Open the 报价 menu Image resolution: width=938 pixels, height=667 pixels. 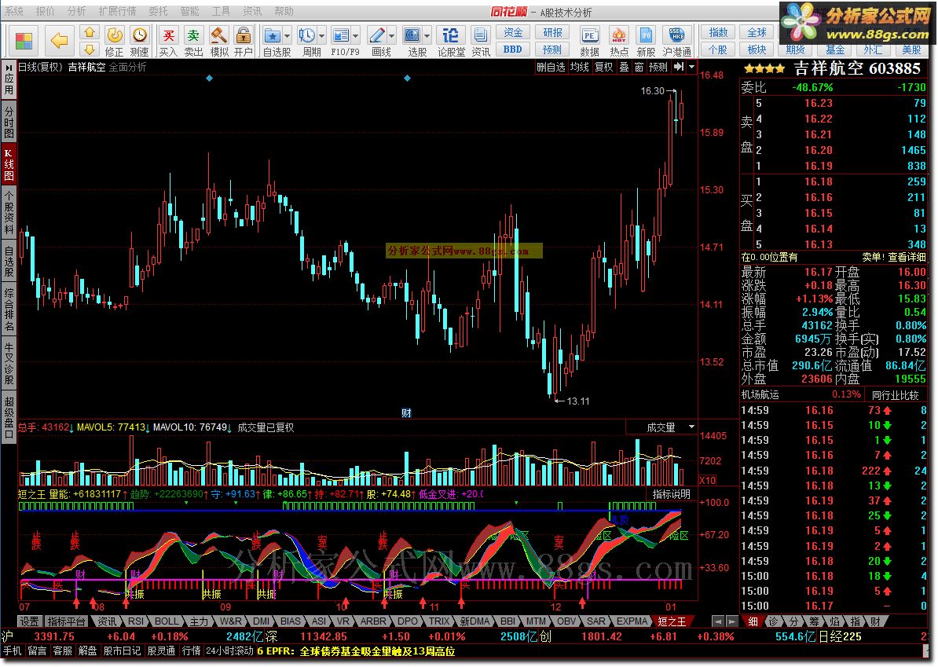point(45,11)
